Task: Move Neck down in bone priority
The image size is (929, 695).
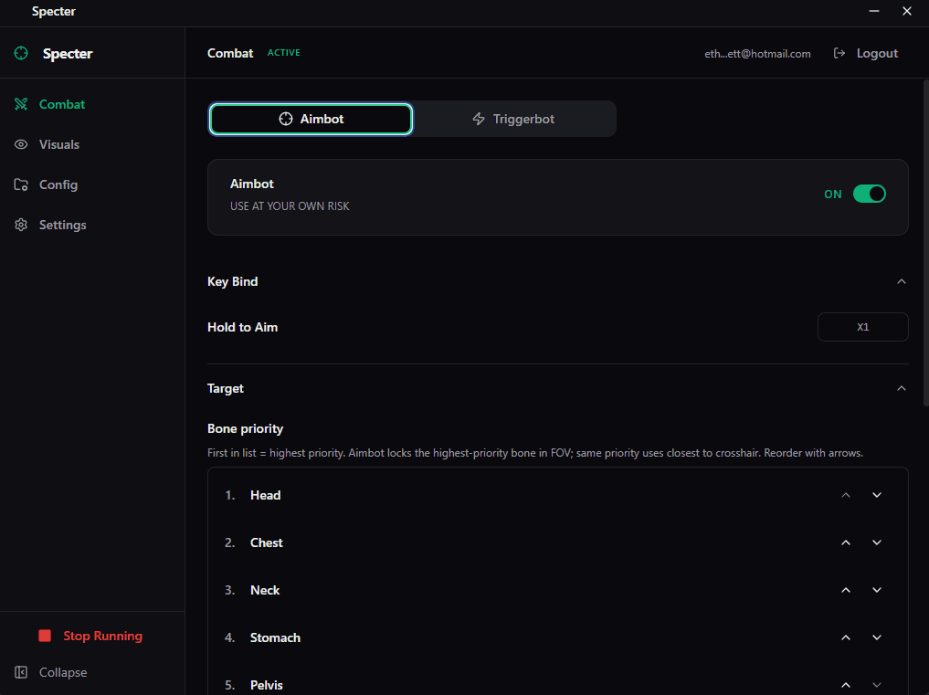Action: pos(877,590)
